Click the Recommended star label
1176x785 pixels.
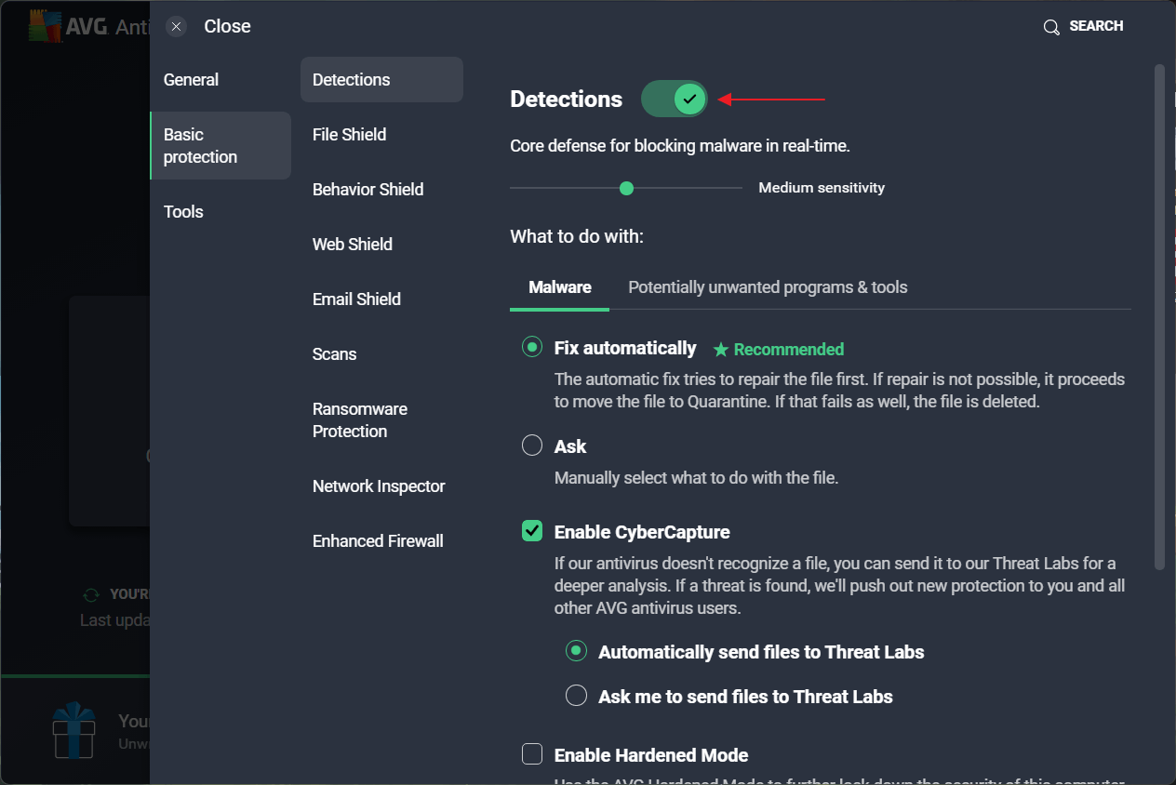[779, 350]
